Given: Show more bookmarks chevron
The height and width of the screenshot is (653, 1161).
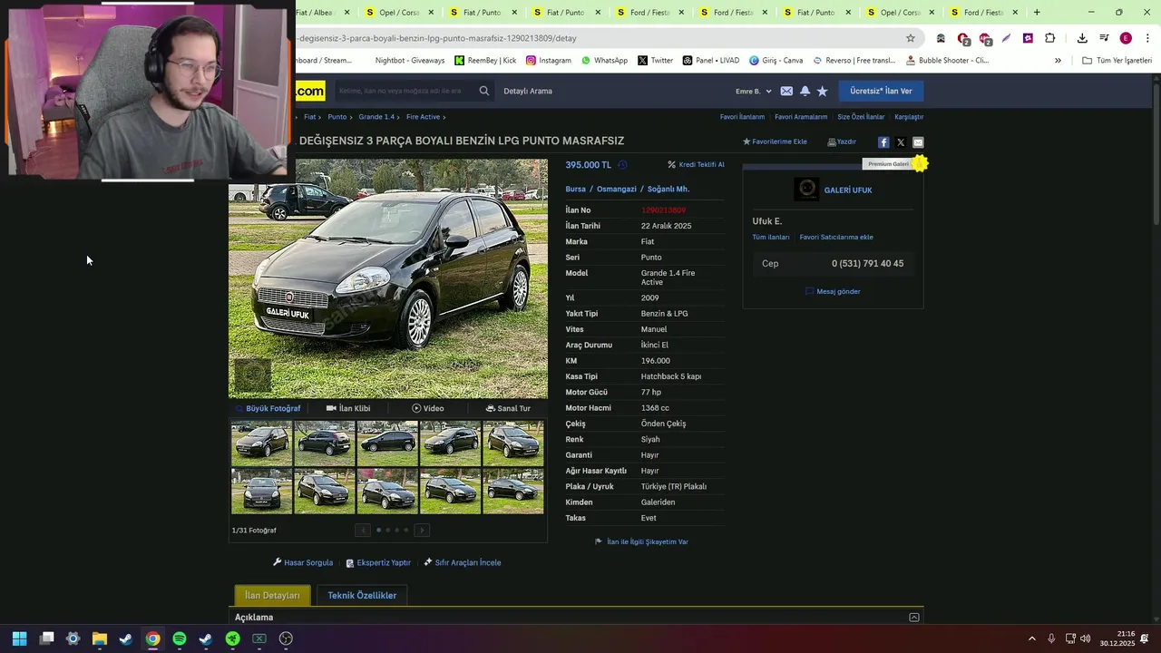Looking at the screenshot, I should [x=1058, y=61].
